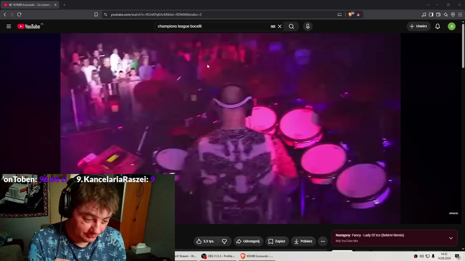Clear the search query
465x261 pixels.
[x=280, y=26]
